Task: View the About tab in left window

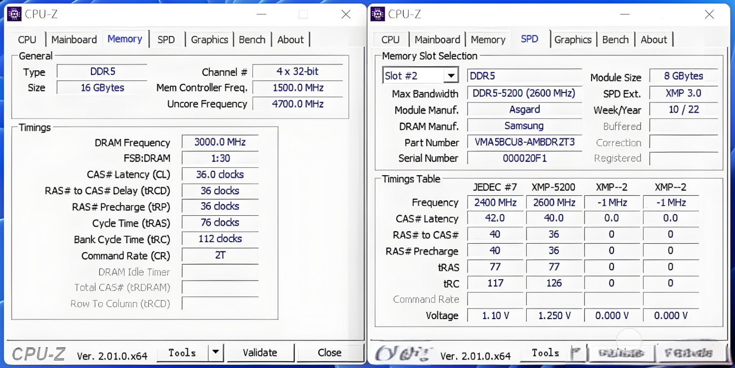Action: pyautogui.click(x=291, y=39)
